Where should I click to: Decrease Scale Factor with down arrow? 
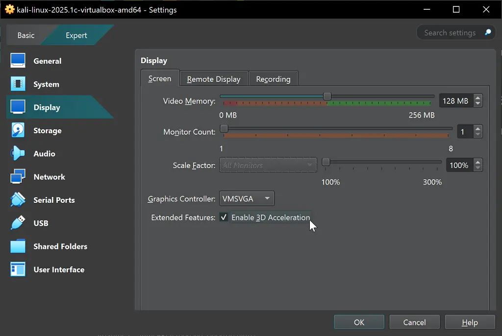478,168
